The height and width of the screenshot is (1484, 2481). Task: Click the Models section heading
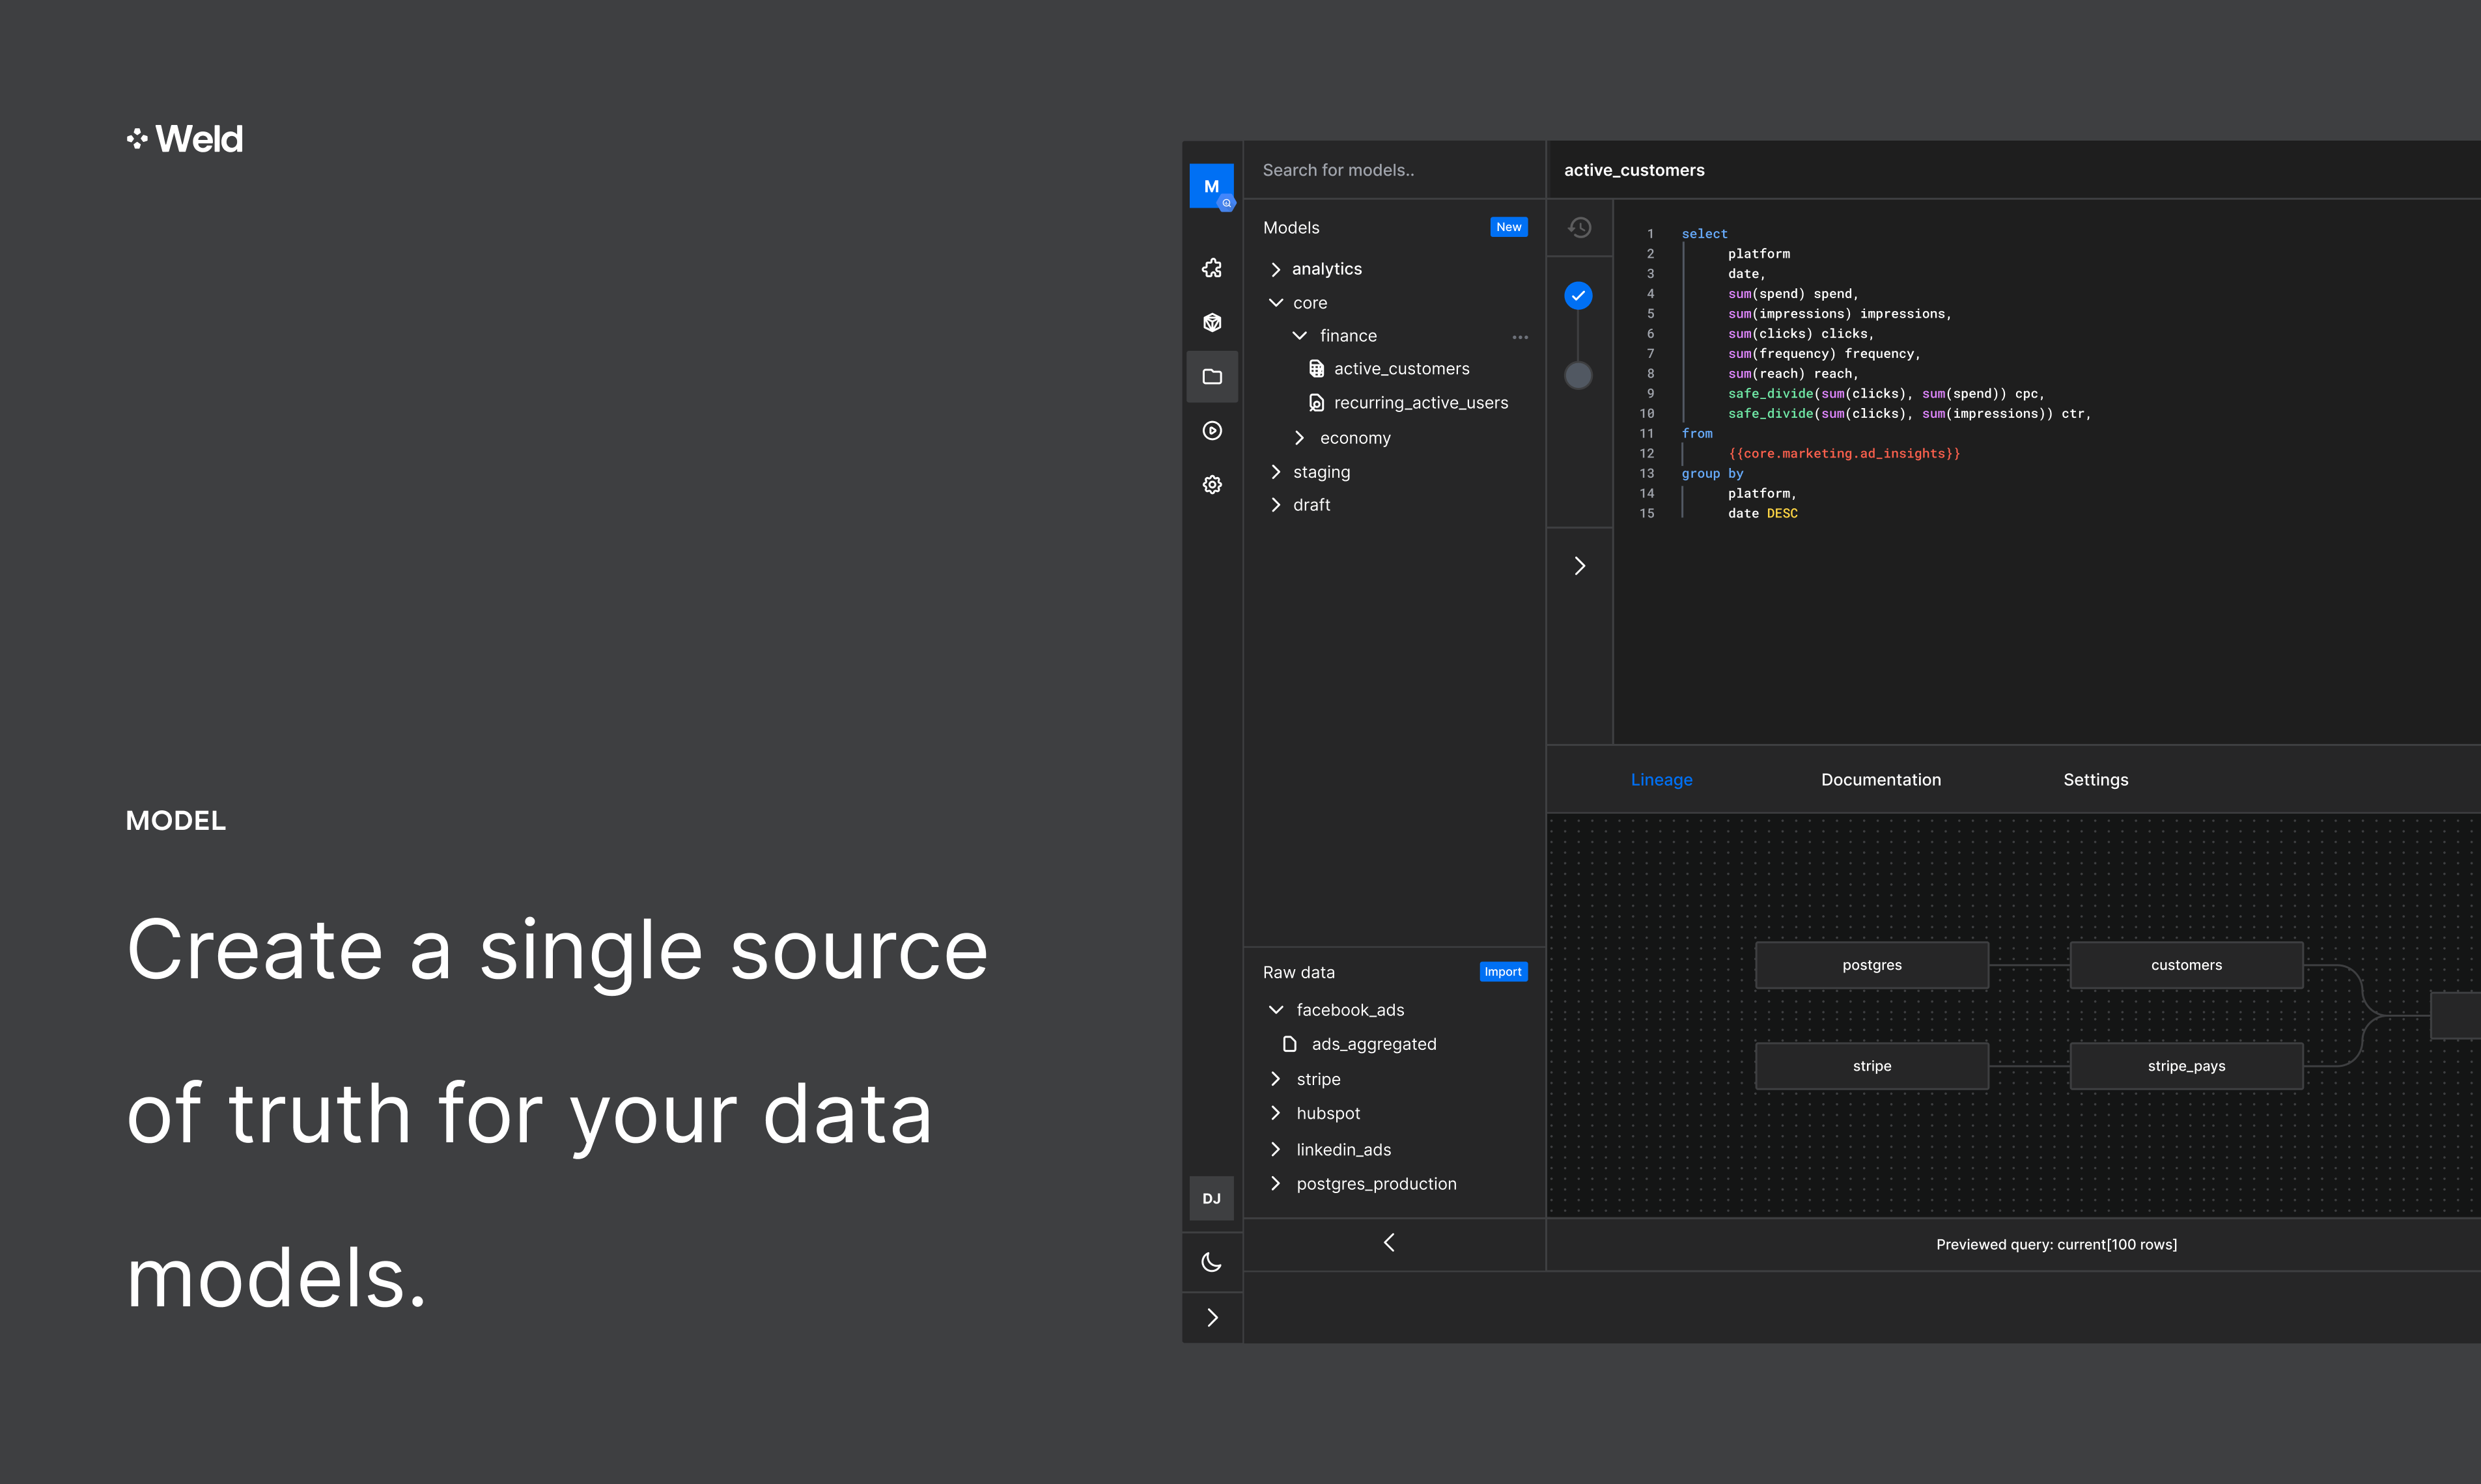click(x=1291, y=228)
